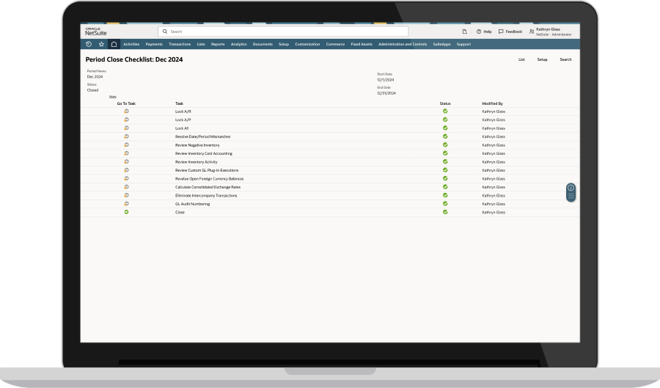660x388 pixels.
Task: Expand the Reports navigation menu
Action: 218,44
